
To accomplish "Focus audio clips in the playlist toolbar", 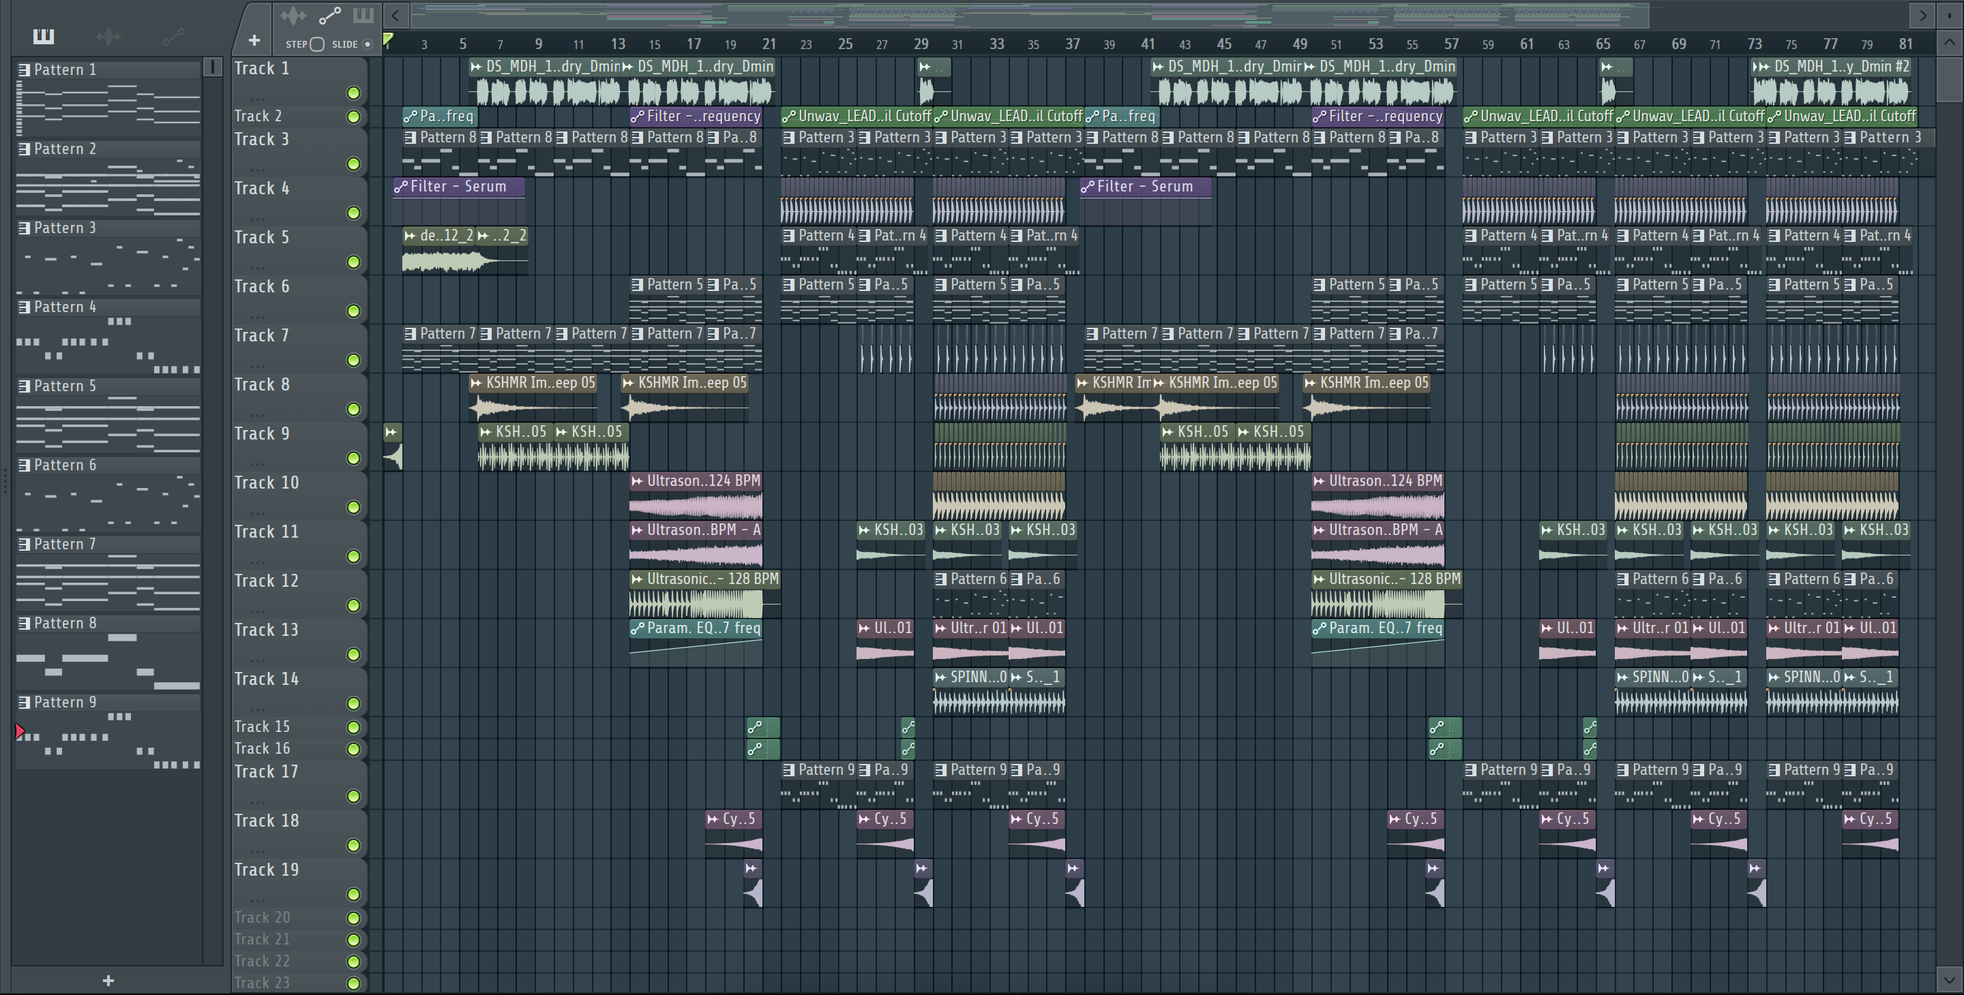I will pos(293,15).
